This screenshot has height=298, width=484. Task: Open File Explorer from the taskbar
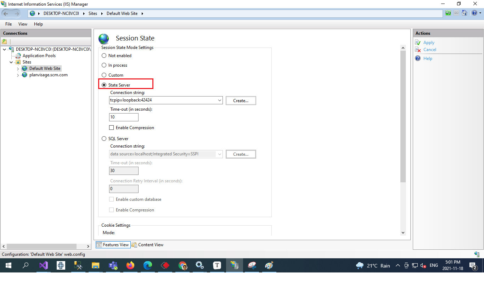96,265
